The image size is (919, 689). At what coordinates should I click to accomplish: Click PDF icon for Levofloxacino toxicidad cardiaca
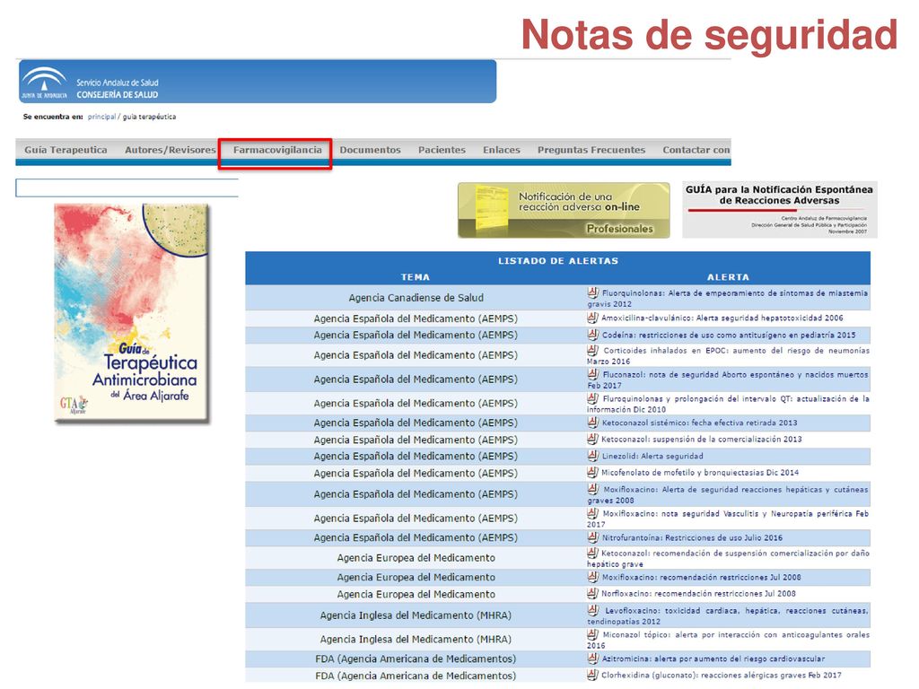pos(592,610)
